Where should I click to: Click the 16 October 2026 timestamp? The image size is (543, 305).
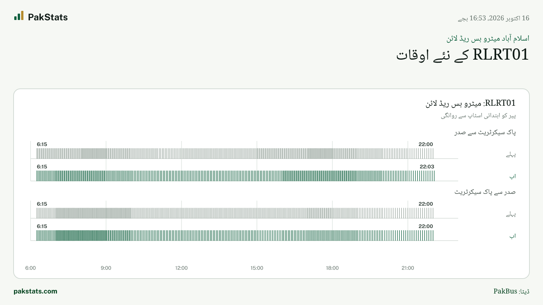(x=493, y=18)
